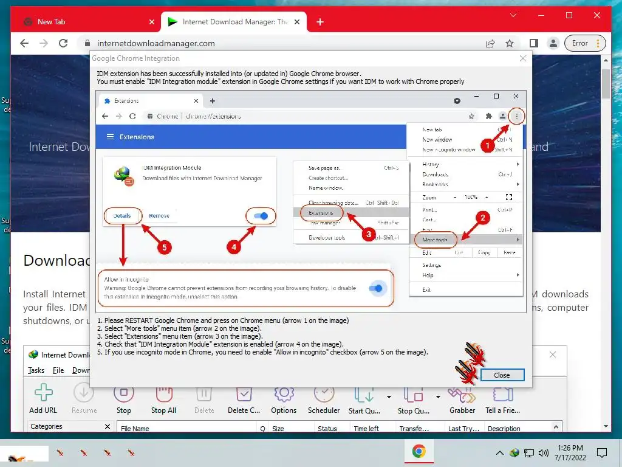Click the page scrollbar up arrow
622x467 pixels.
click(x=606, y=60)
